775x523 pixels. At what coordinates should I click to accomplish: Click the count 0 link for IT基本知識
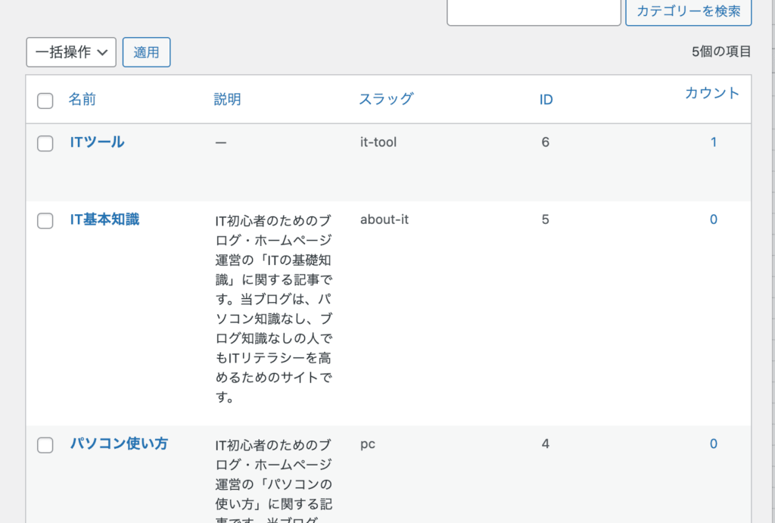click(x=714, y=219)
